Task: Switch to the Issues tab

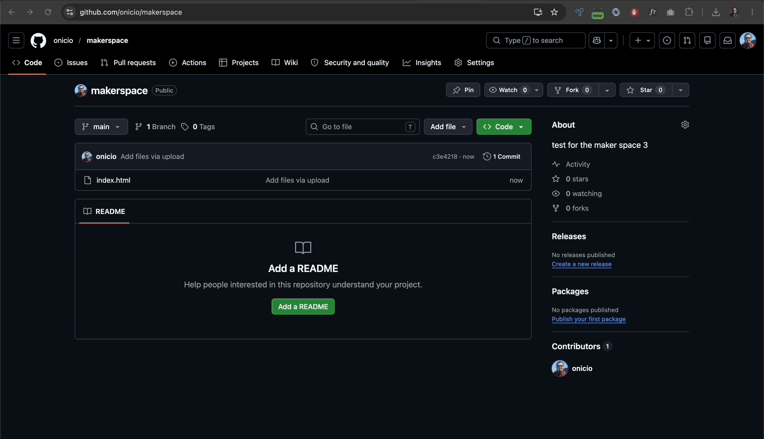Action: click(x=71, y=63)
